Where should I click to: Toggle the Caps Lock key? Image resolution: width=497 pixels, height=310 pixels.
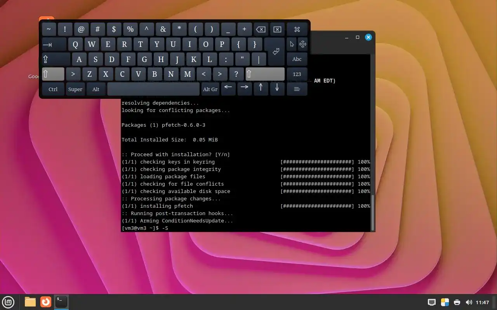click(56, 59)
